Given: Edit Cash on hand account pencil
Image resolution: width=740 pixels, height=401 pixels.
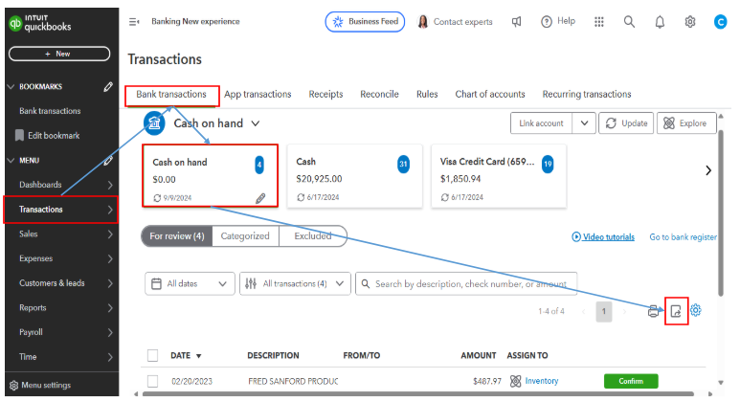Looking at the screenshot, I should click(260, 198).
